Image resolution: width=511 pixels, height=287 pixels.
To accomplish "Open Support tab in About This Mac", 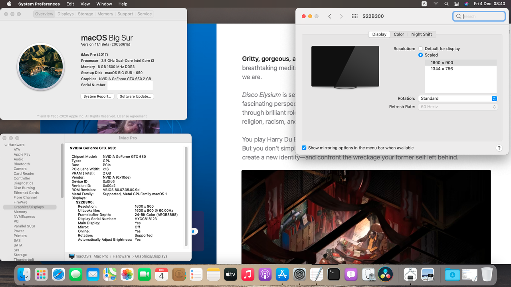I will (x=125, y=14).
